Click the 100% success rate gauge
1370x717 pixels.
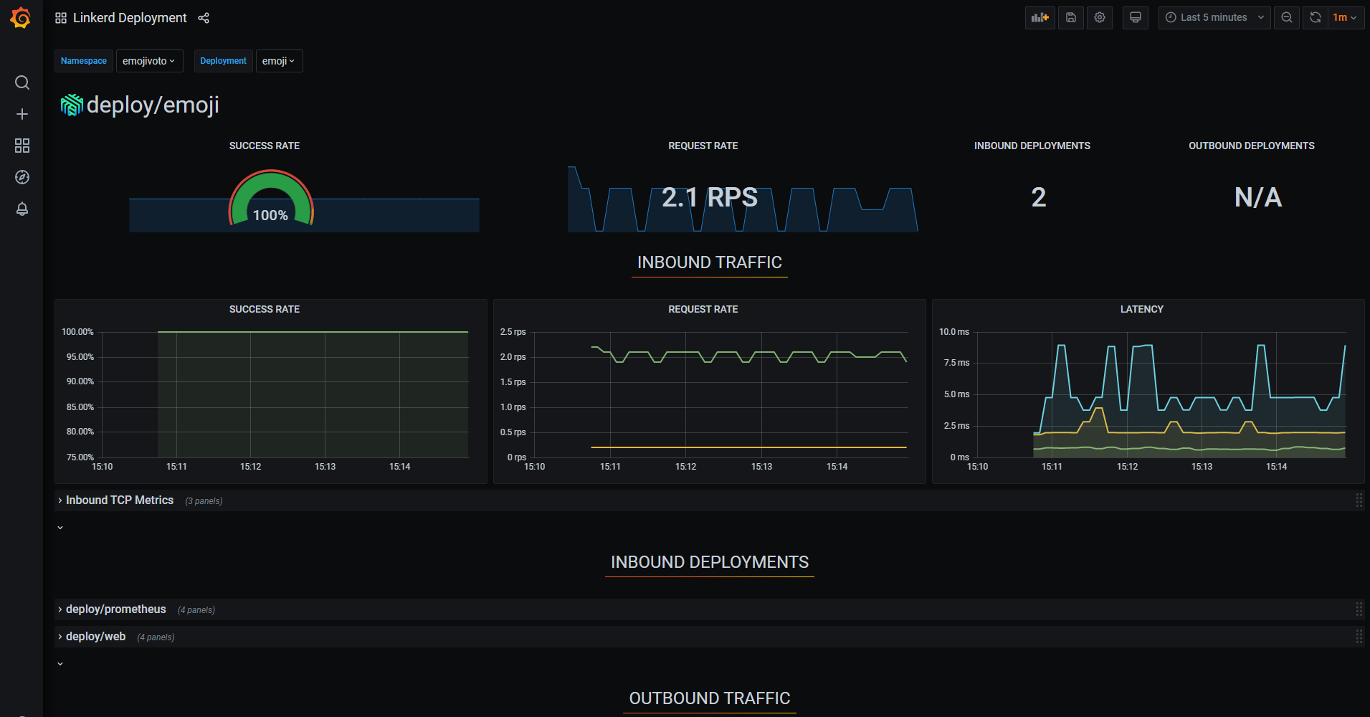[x=271, y=199]
